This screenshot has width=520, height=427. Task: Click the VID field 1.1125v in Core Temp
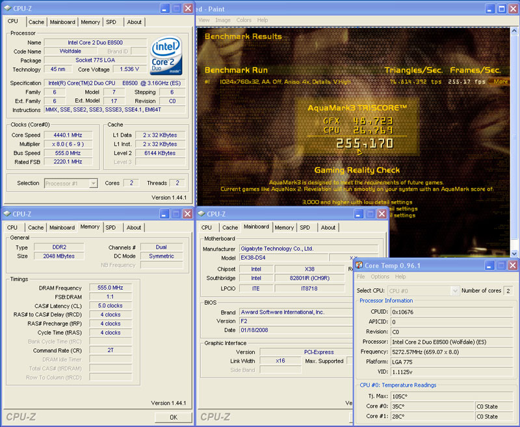[x=452, y=372]
